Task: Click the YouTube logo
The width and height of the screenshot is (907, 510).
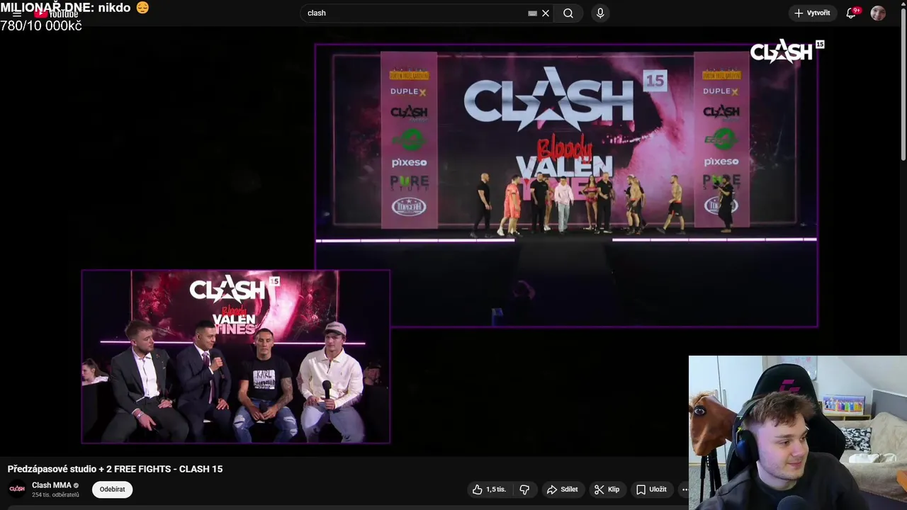Action: (x=56, y=13)
